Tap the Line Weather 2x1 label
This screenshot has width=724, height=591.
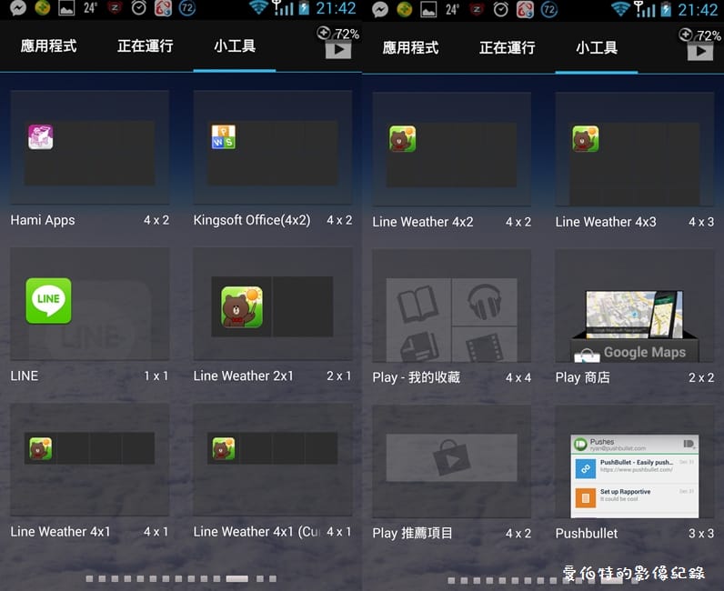(244, 376)
